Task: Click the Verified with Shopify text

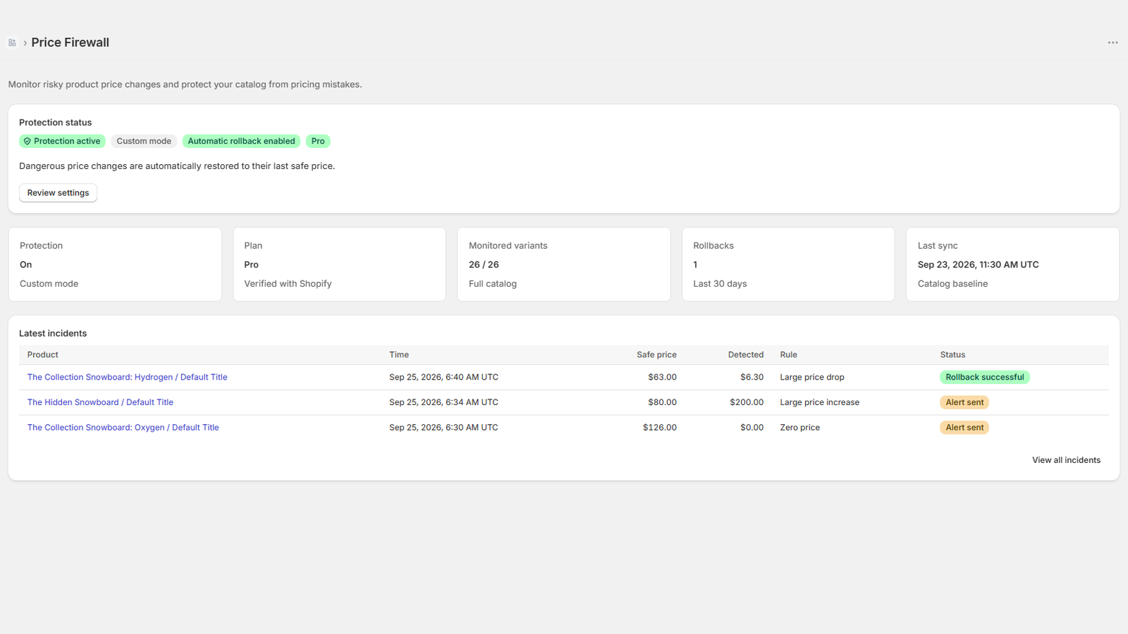Action: coord(288,284)
